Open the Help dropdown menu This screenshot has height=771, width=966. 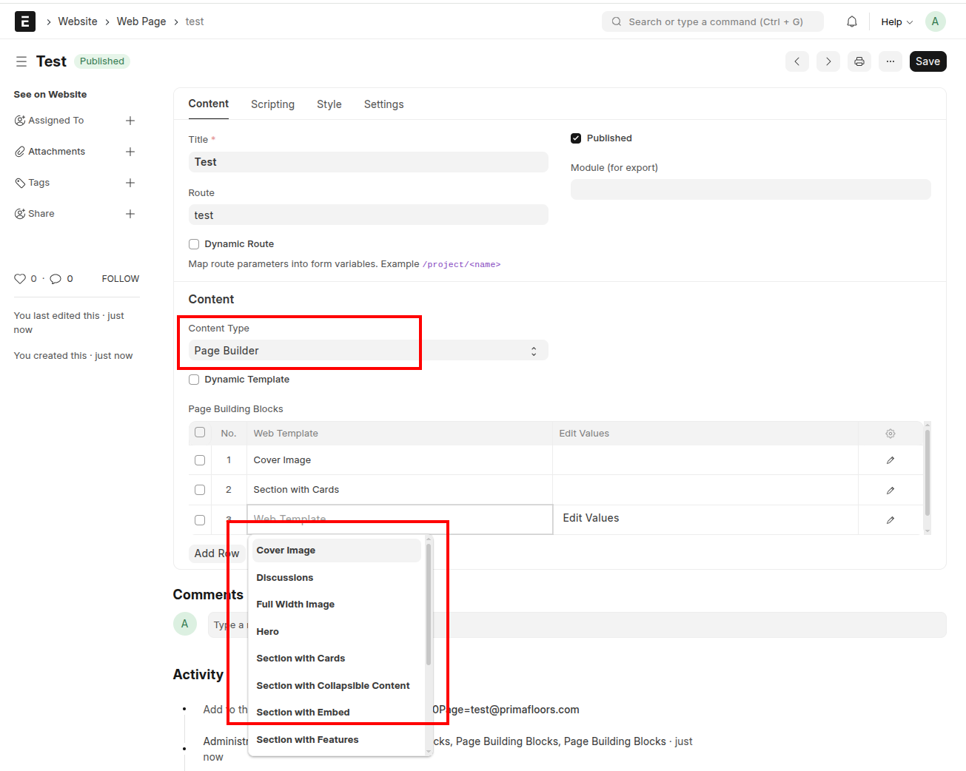click(x=896, y=22)
